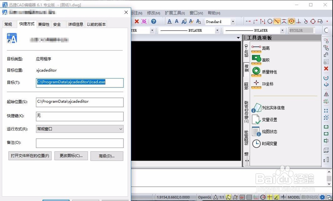Select the ID Coordinate (ID坐标) tool
Image resolution: width=333 pixels, height=201 pixels.
[262, 84]
